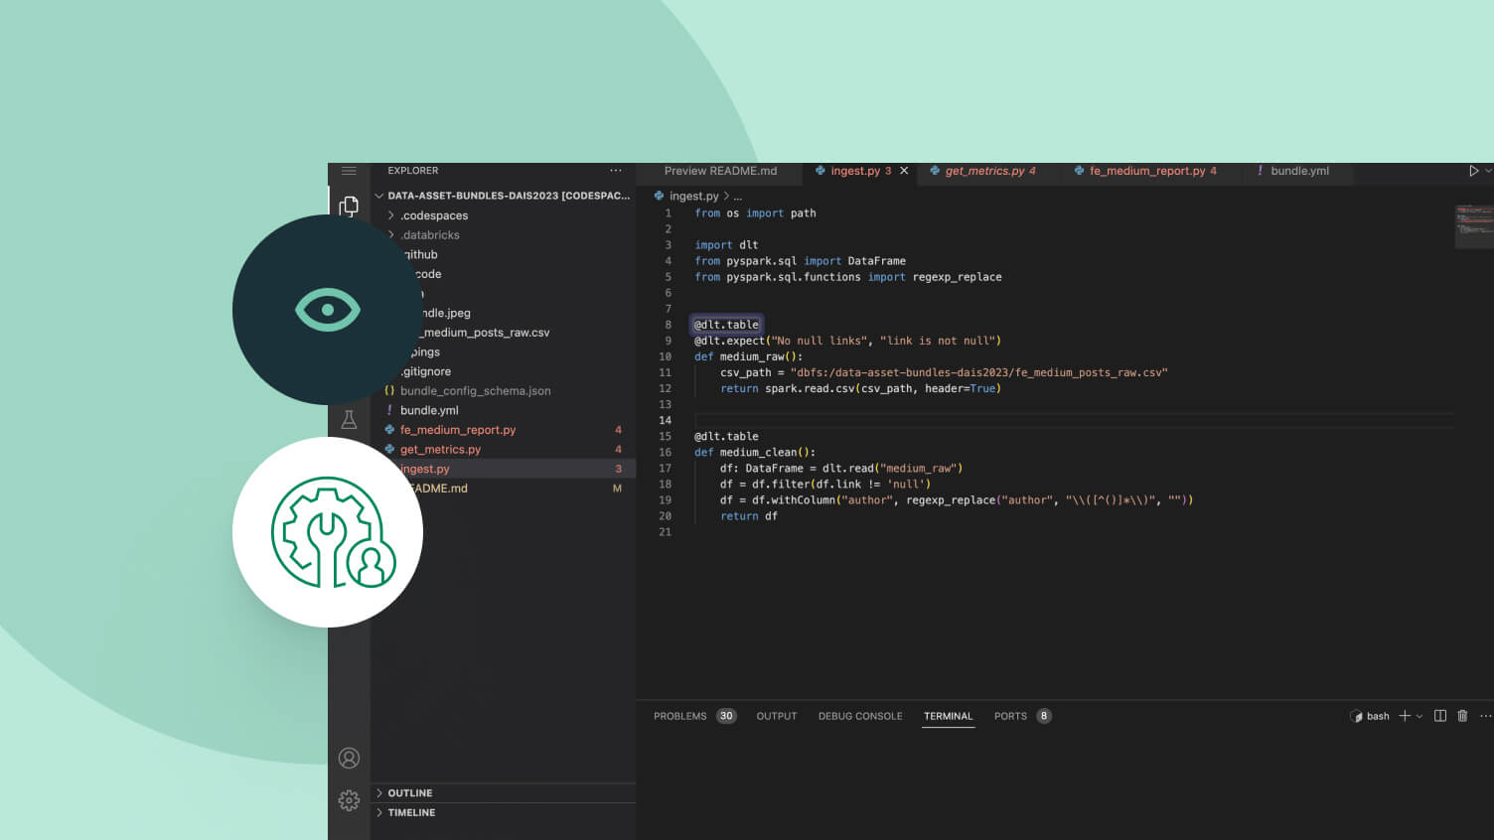Open the hamburger application menu
Viewport: 1494px width, 840px height.
click(x=349, y=171)
